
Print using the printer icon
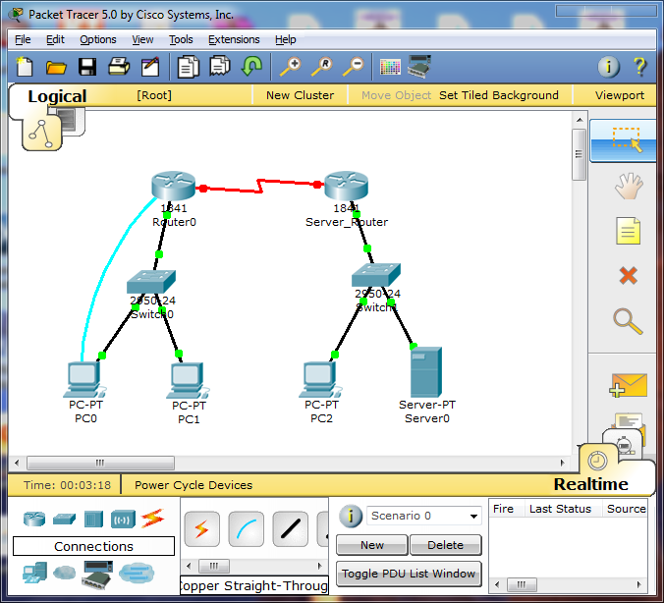pyautogui.click(x=119, y=67)
